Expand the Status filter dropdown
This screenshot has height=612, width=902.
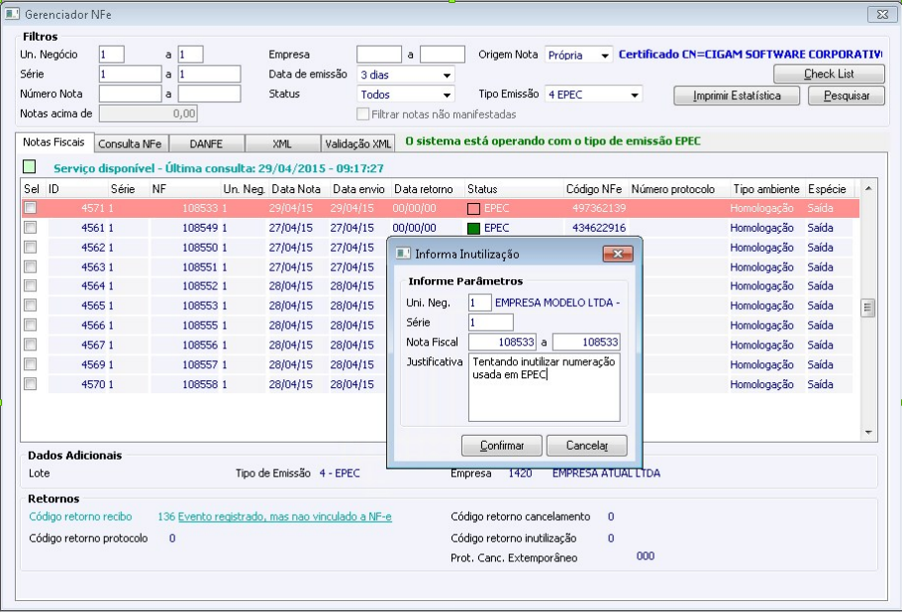click(x=447, y=95)
